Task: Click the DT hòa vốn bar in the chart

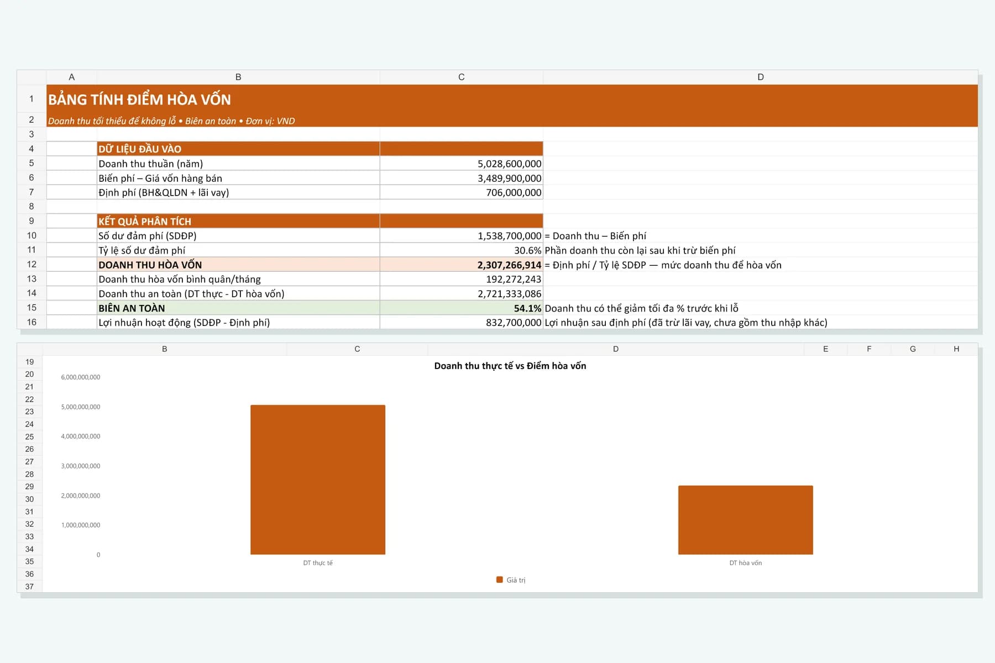Action: click(x=746, y=520)
